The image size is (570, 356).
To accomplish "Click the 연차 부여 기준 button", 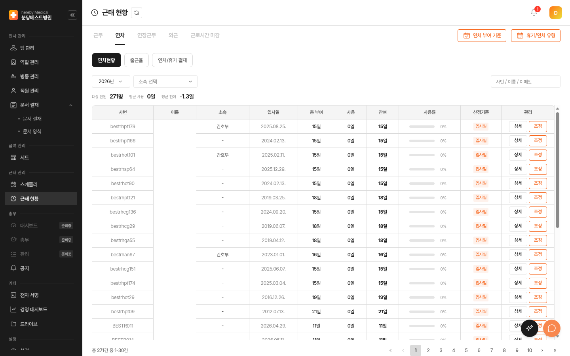I will (482, 36).
